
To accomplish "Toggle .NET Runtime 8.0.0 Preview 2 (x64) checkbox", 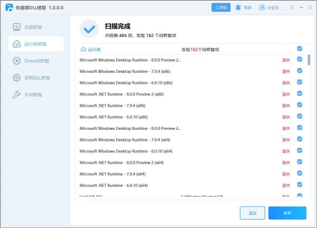I will [x=300, y=162].
